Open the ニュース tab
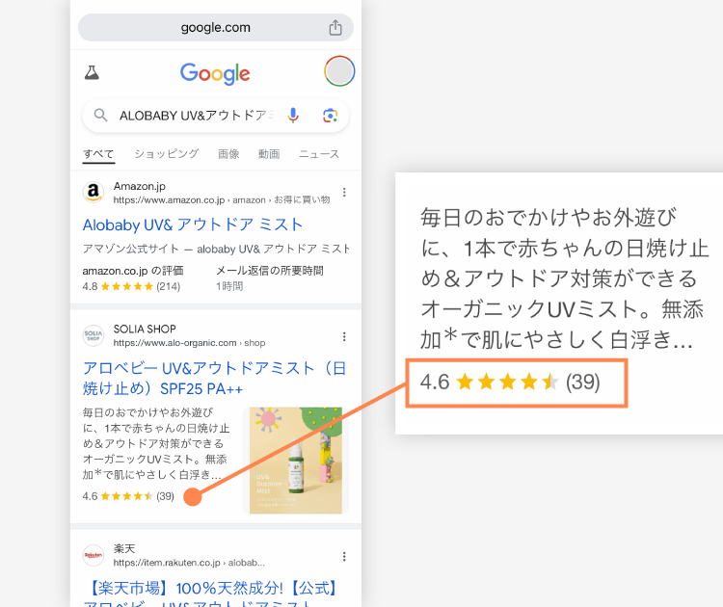Viewport: 723px width, 607px height. tap(319, 154)
